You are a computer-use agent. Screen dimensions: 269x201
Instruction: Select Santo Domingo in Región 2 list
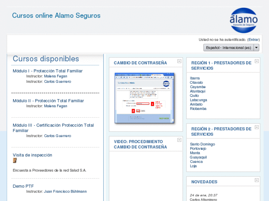202,144
